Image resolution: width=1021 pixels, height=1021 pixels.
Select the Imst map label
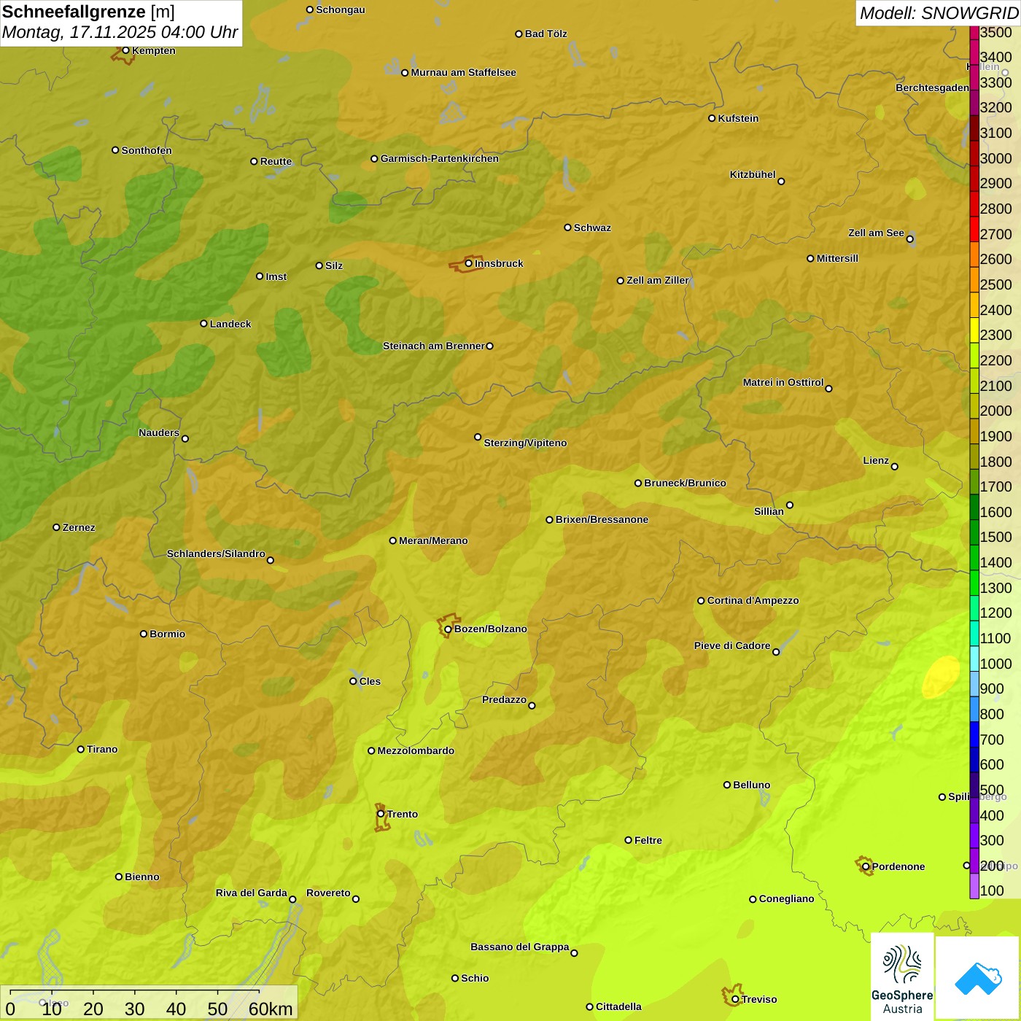tap(276, 276)
